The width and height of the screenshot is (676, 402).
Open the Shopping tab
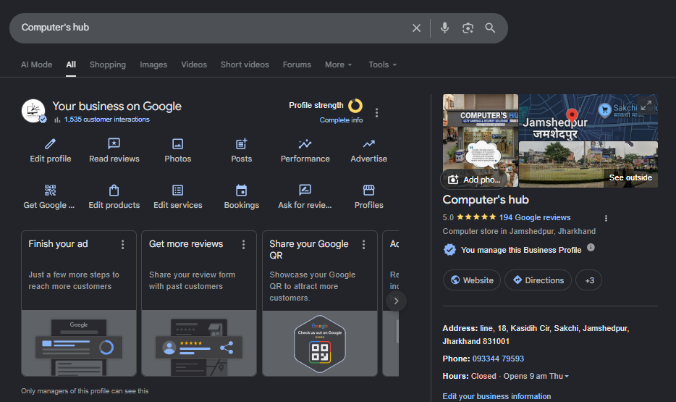(x=108, y=64)
